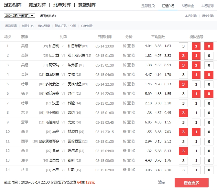Select the 指数对比 sub-menu item
The image size is (217, 190).
pos(27,26)
